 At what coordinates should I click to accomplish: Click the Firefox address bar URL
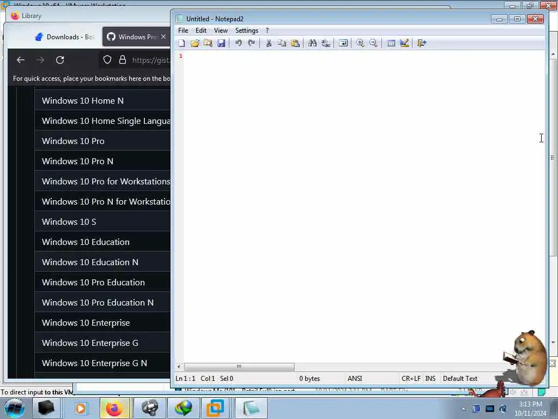pyautogui.click(x=151, y=60)
